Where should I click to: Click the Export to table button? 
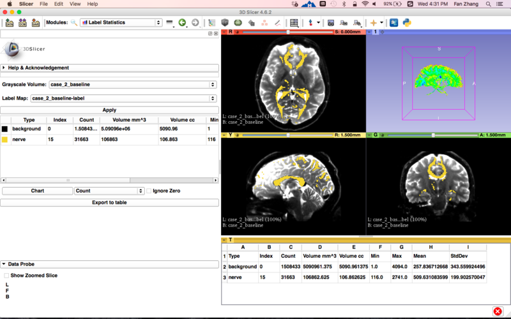[x=109, y=202]
